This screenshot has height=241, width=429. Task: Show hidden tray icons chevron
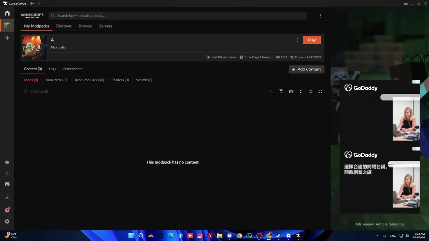tap(377, 236)
